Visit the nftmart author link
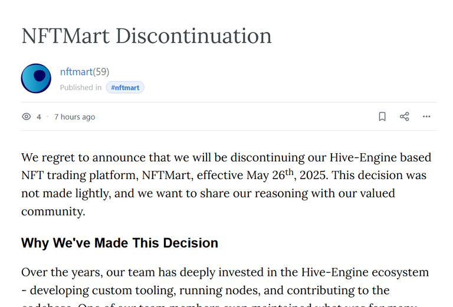The image size is (453, 307). pos(76,72)
